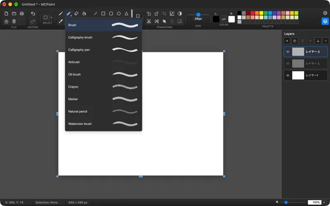Image resolution: width=330 pixels, height=206 pixels.
Task: Pick the Eyedropper color picker tool
Action: 61,21
